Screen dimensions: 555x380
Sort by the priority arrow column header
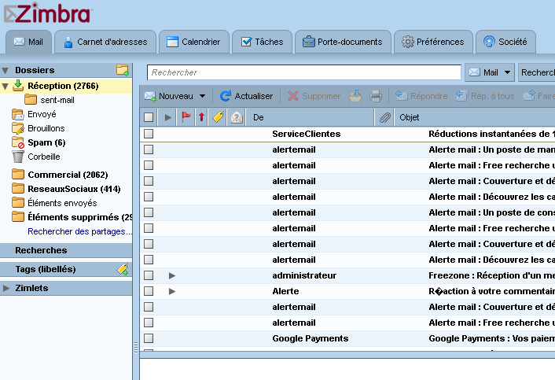click(201, 117)
